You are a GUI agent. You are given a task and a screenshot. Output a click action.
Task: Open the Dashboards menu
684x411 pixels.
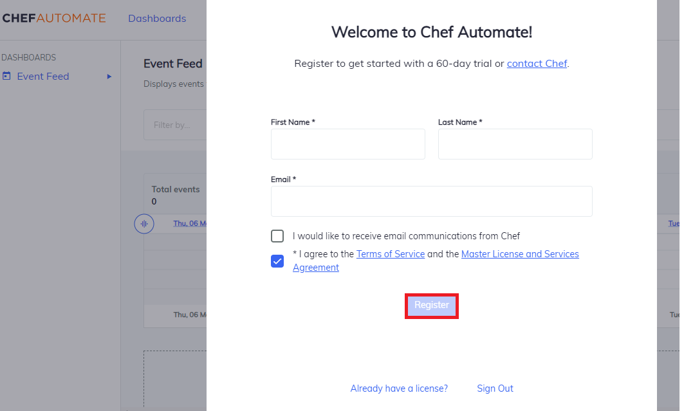[157, 19]
